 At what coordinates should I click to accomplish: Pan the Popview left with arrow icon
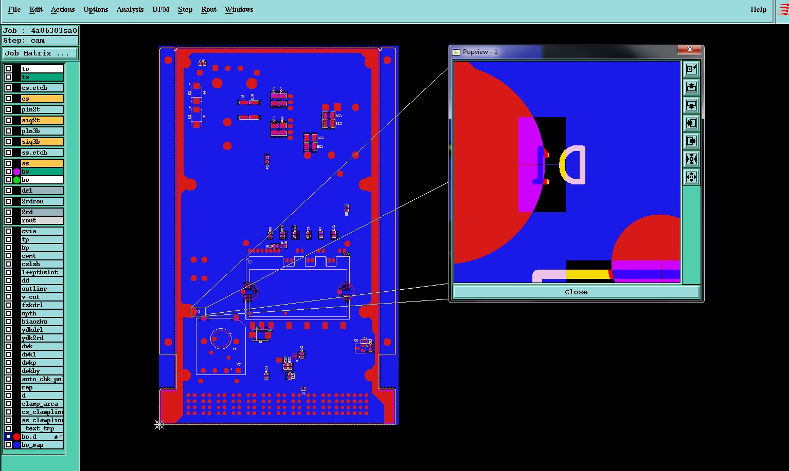(691, 123)
